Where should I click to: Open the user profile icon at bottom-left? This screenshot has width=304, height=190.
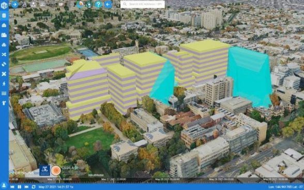click(x=4, y=185)
